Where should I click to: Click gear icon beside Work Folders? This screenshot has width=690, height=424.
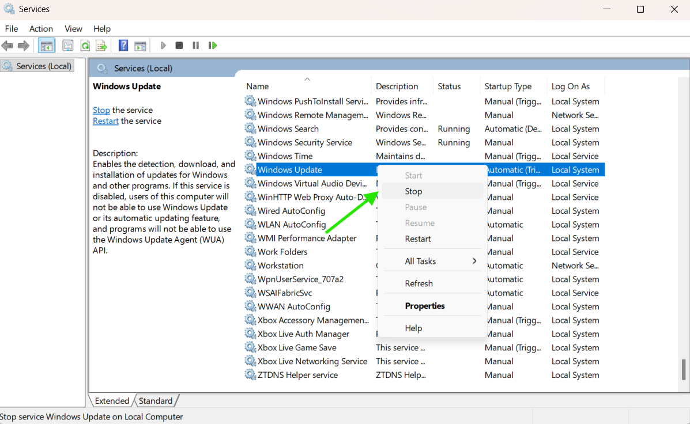click(250, 252)
